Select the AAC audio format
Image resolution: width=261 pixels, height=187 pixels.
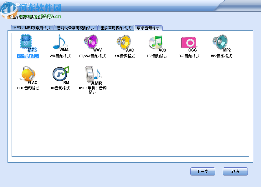pyautogui.click(x=124, y=42)
